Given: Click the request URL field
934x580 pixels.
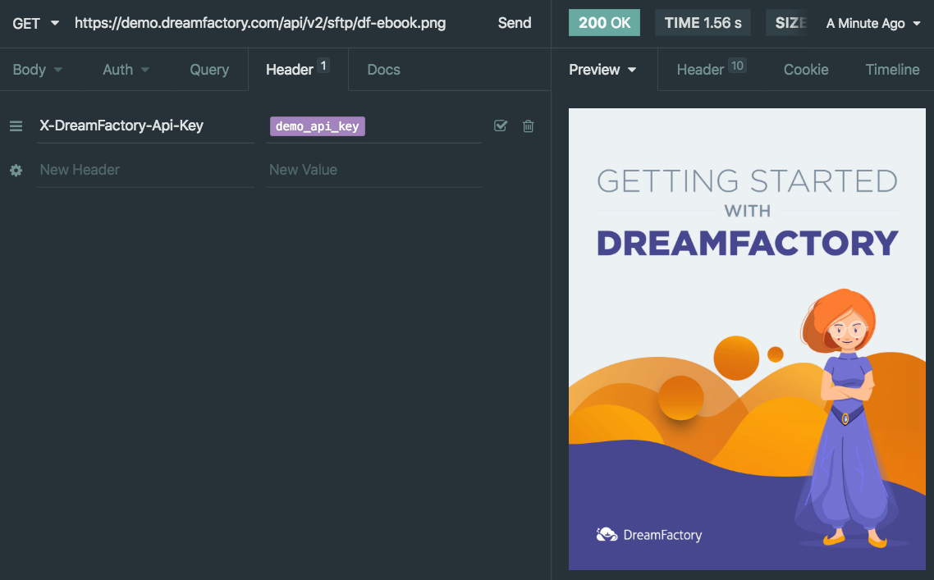Looking at the screenshot, I should coord(260,23).
